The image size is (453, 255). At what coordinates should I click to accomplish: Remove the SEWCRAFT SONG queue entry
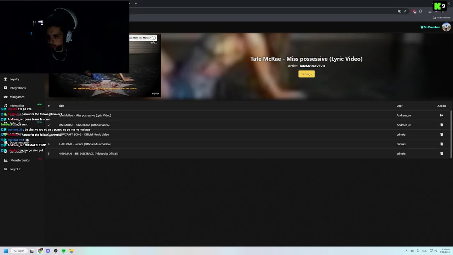(x=441, y=134)
